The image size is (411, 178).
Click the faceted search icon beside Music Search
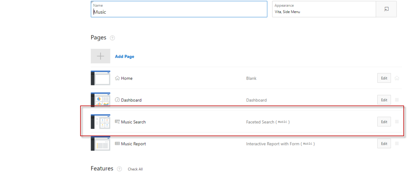tap(117, 122)
